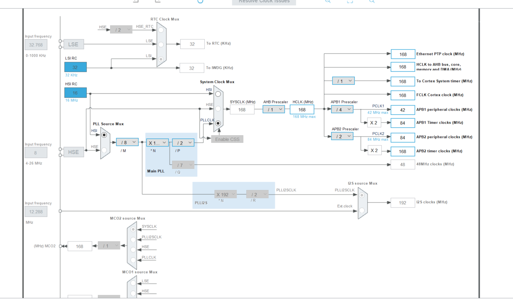Image resolution: width=513 pixels, height=300 pixels.
Task: Select PLLCLK in System Clock Mux
Action: tap(218, 123)
